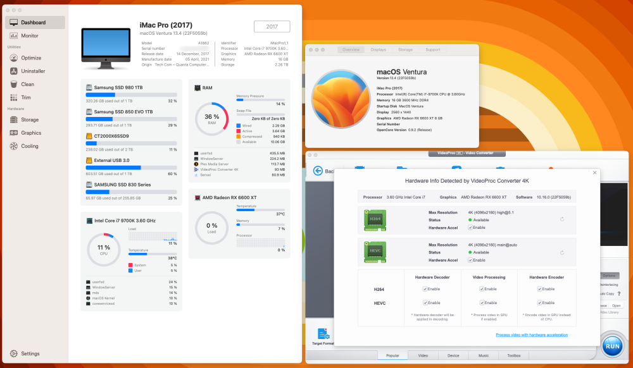Click the Samsung SSD 850 EVO drive icon
The height and width of the screenshot is (368, 633).
coord(89,112)
